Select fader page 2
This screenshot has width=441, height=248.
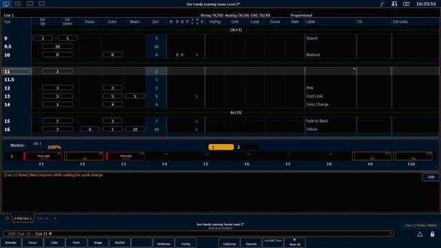coord(247,147)
